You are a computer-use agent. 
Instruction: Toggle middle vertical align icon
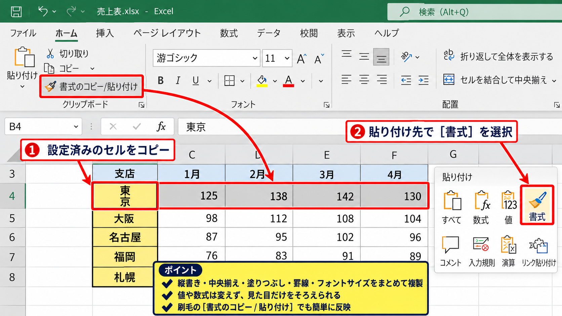(364, 56)
